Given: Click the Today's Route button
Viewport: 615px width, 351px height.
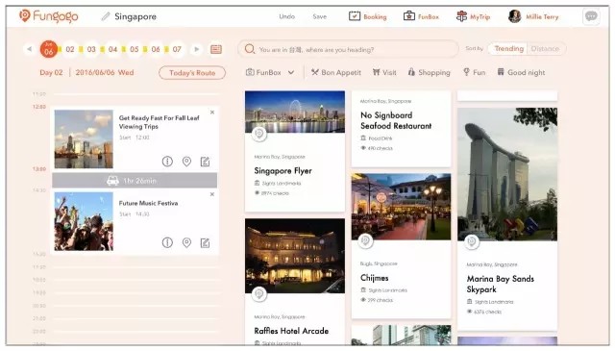Looking at the screenshot, I should 192,73.
